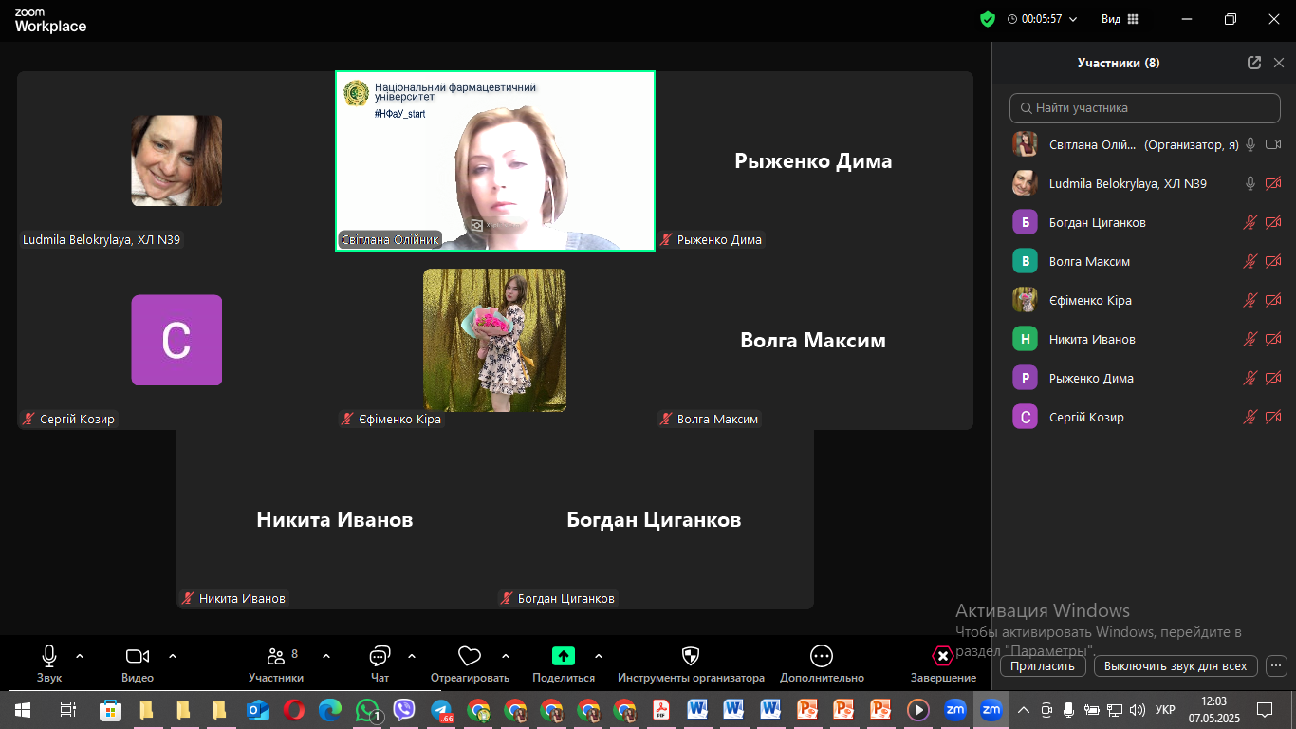This screenshot has height=729, width=1296.
Task: Toggle Ludmila Belokrylaya's microphone in list
Action: coord(1250,183)
